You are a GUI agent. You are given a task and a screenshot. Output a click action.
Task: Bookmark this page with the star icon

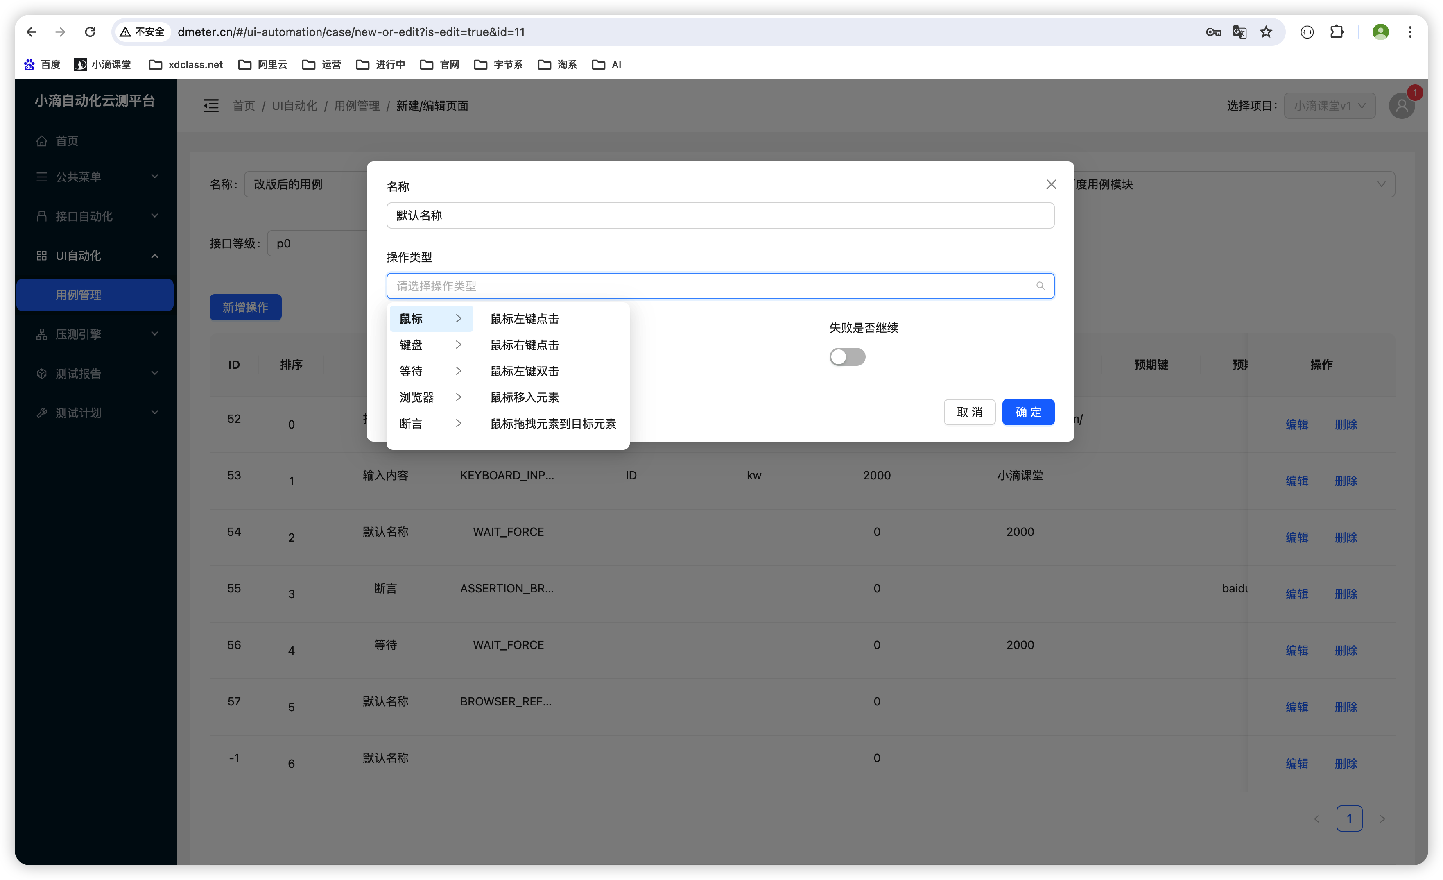(x=1266, y=32)
